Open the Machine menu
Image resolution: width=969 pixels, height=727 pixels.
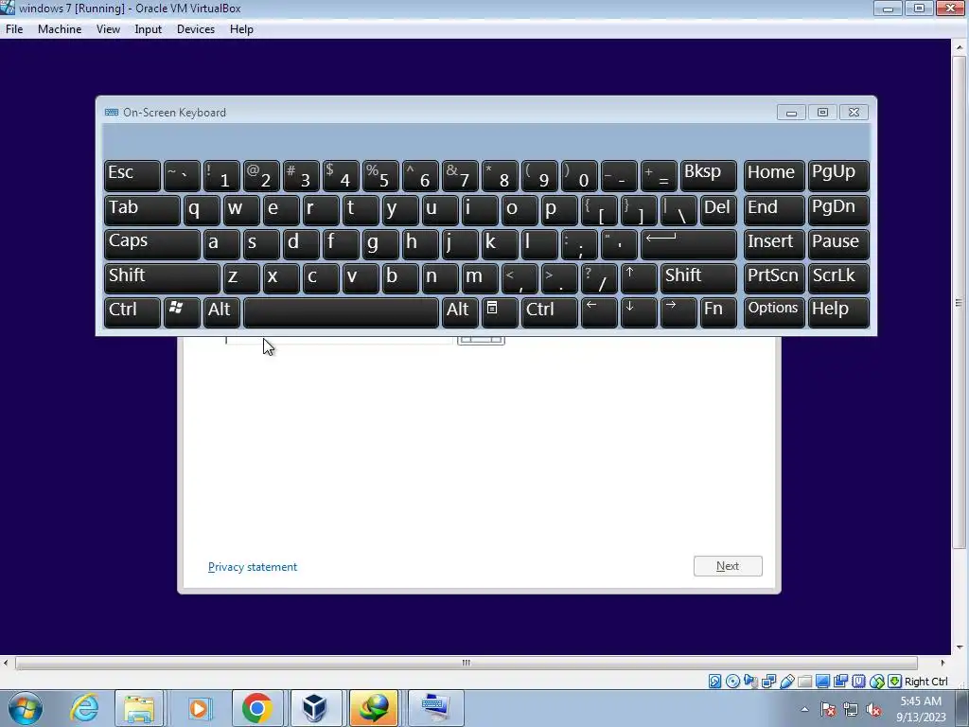(x=60, y=29)
